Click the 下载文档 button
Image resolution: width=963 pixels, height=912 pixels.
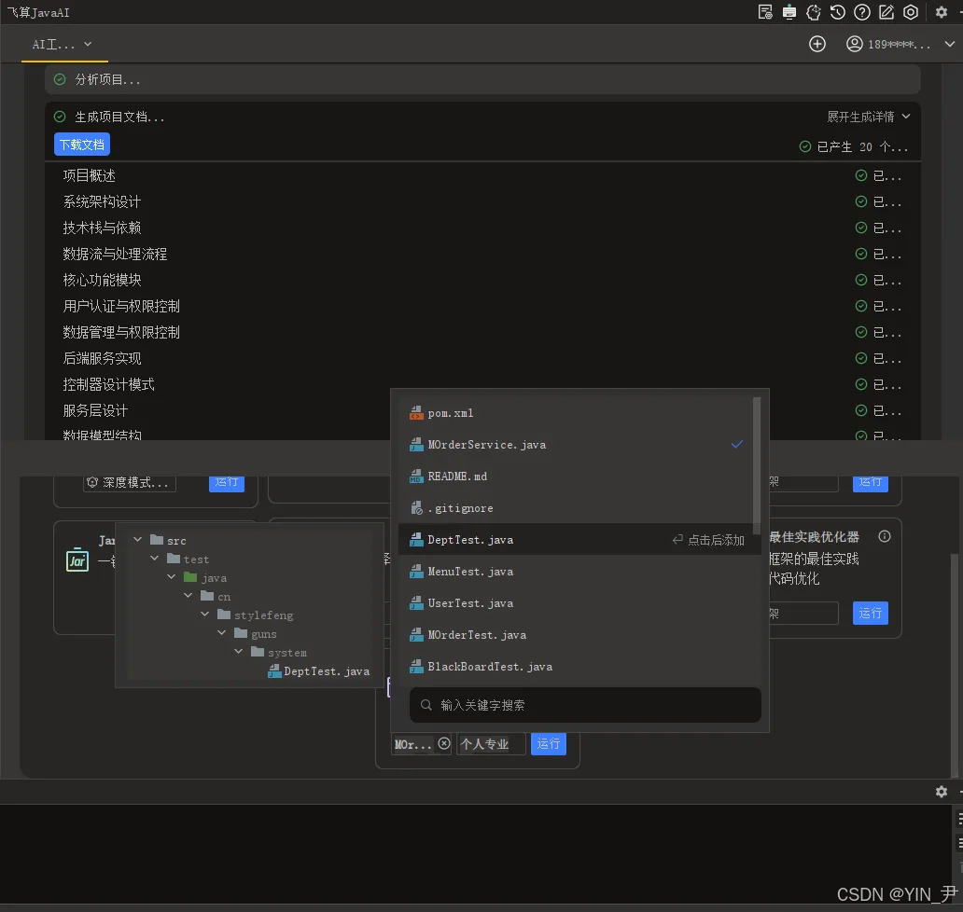[x=82, y=145]
